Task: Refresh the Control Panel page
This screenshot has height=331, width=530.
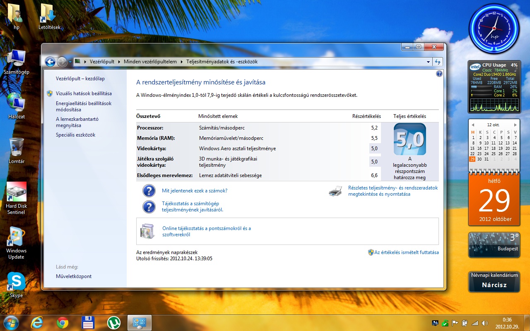Action: tap(438, 62)
